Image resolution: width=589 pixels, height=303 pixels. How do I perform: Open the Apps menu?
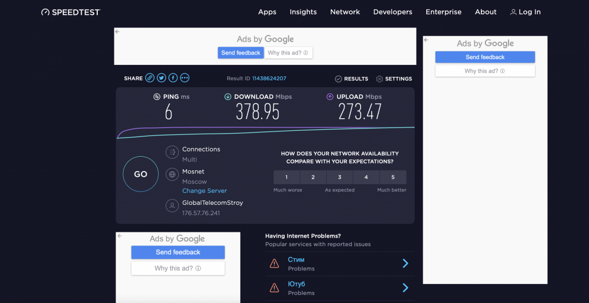click(267, 12)
